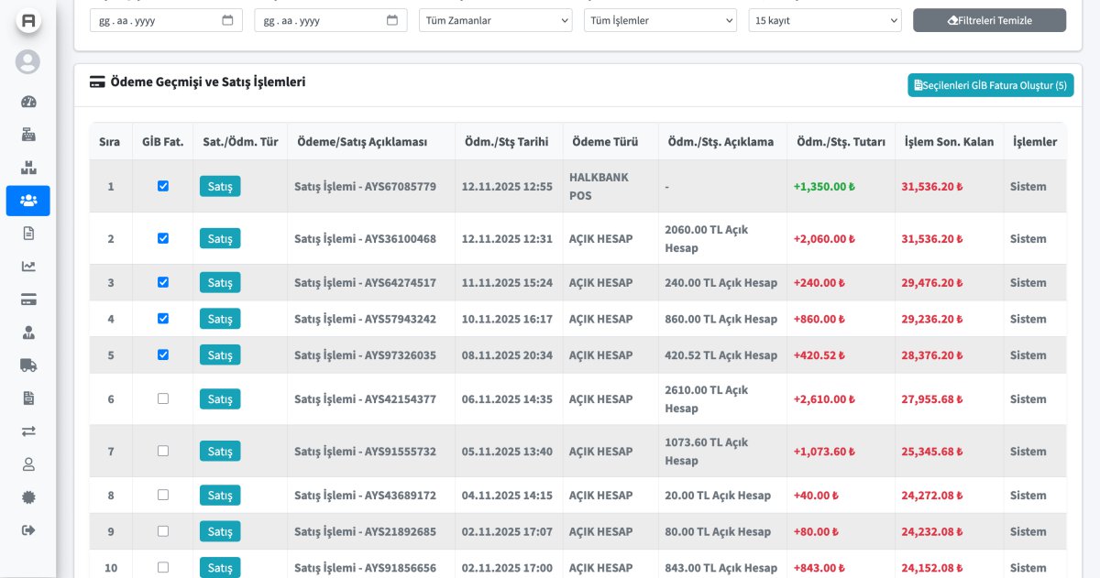Screen dimensions: 1100x578
Task: Expand the "Tüm İşlemler" dropdown
Action: (660, 20)
